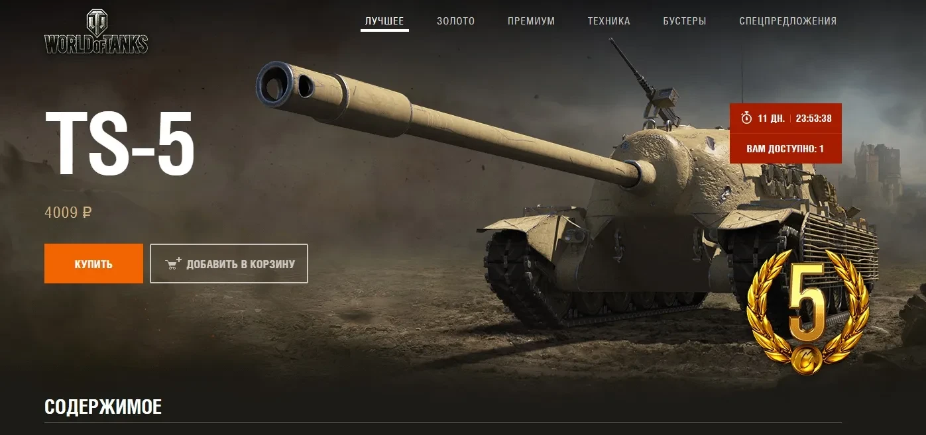The width and height of the screenshot is (926, 435).
Task: Click the 4009 ₽ price
Action: pos(68,213)
